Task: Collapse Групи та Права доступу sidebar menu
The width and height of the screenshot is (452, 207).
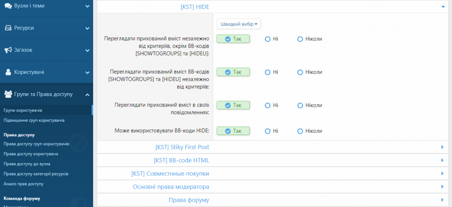Action: [x=87, y=94]
